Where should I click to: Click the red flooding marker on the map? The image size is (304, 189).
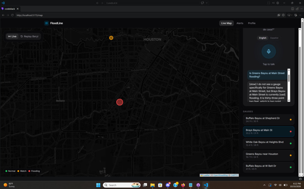(120, 102)
